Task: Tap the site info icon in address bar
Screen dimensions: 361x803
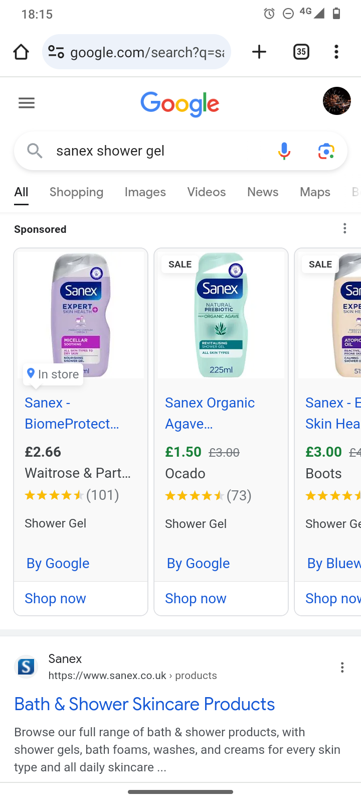Action: [x=56, y=52]
